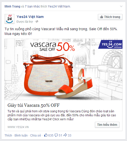Open the Yes24 Việt Nam page name
Image resolution: width=127 pixels, height=141 pixels.
[30, 17]
